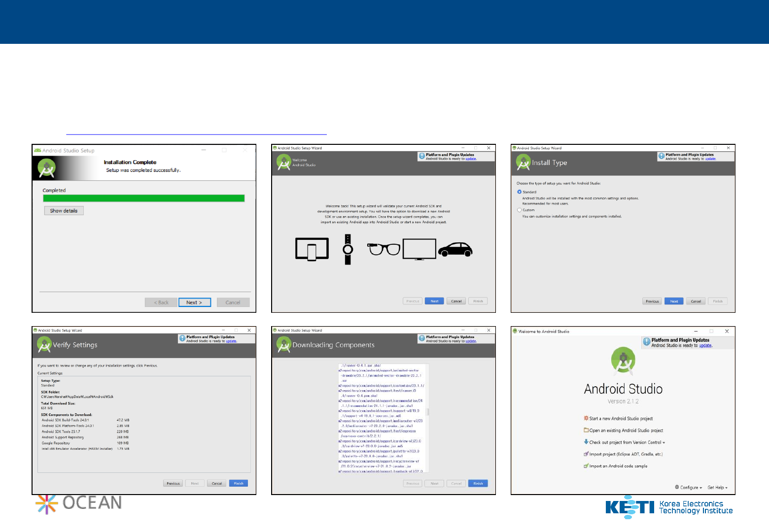The image size is (769, 532).
Task: Open the update link in Downloading Components notification
Action: [471, 341]
